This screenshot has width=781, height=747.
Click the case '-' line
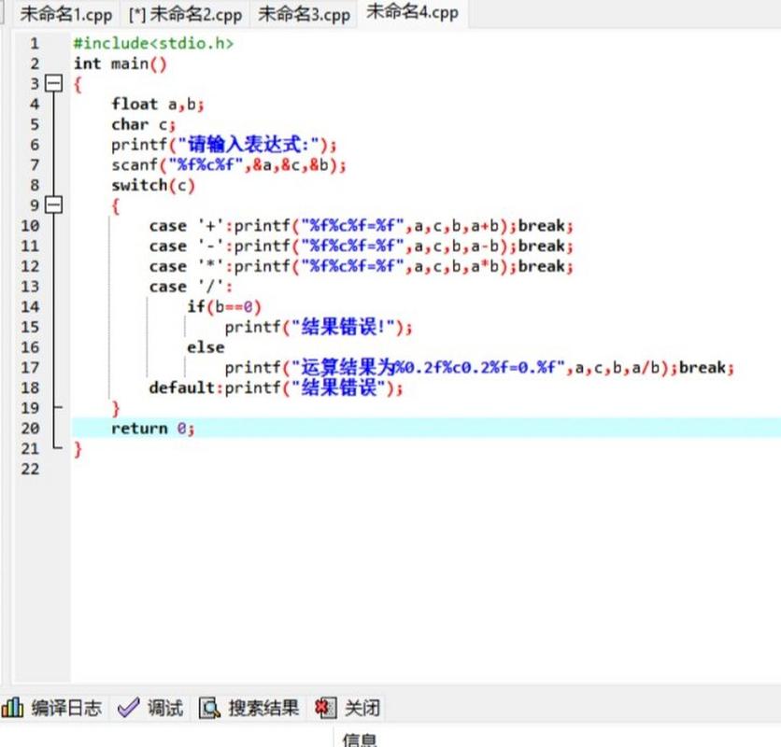tap(362, 246)
